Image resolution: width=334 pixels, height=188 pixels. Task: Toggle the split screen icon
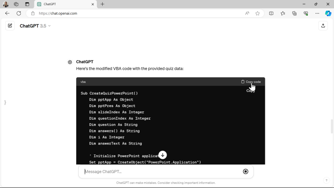(271, 13)
